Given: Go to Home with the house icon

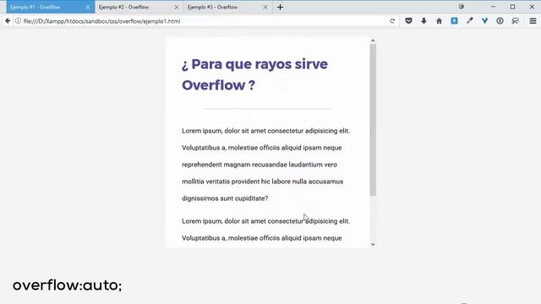Looking at the screenshot, I should pos(439,21).
